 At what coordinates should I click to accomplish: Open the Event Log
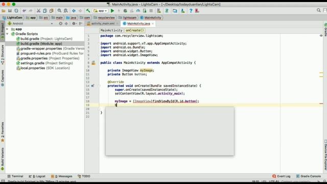pyautogui.click(x=282, y=176)
